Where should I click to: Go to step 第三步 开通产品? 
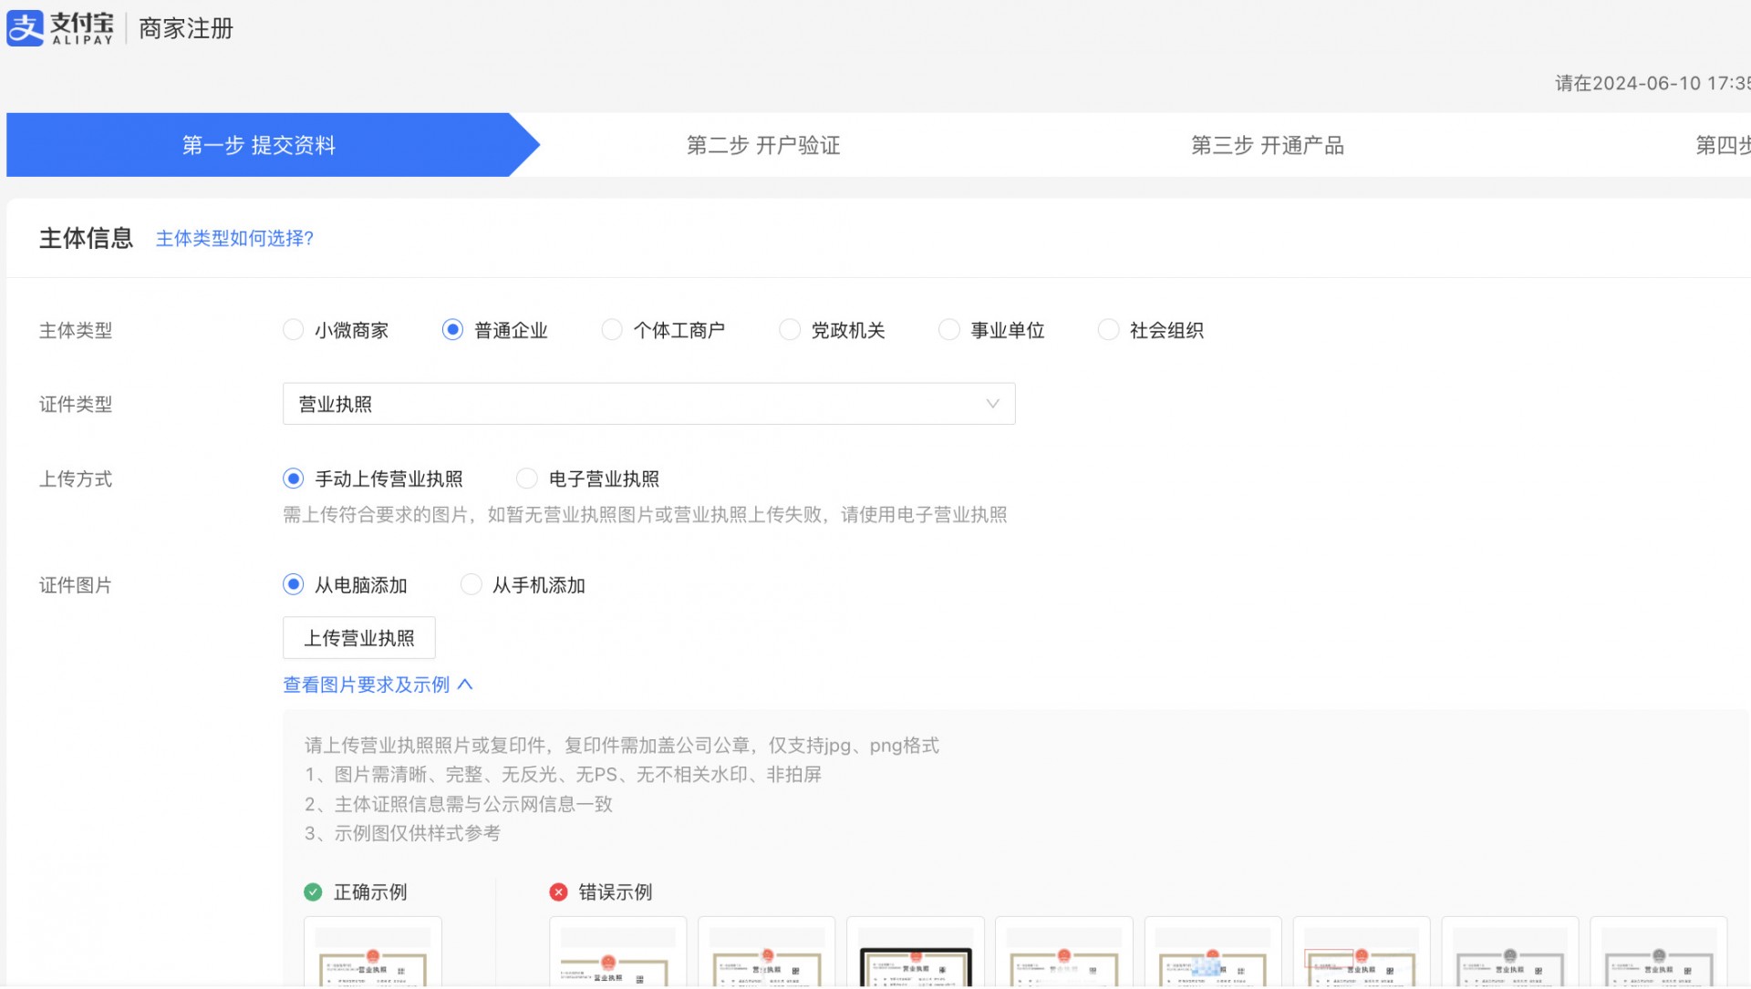pyautogui.click(x=1267, y=145)
